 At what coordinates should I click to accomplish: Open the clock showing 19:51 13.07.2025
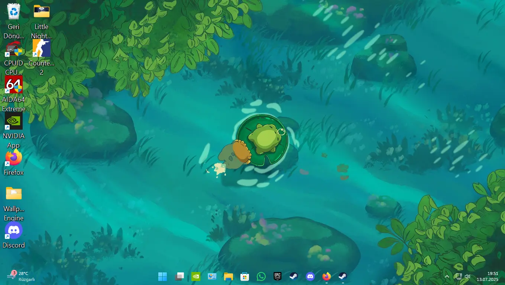point(488,276)
